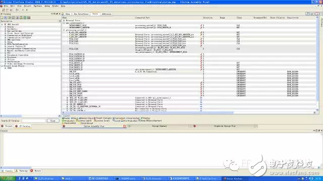Image resolution: width=323 pixels, height=181 pixels.
Task: Open the Design Summary tab
Action: pyautogui.click(x=159, y=126)
